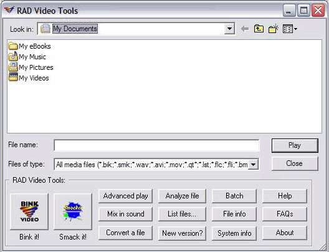Open the About dialog
Image resolution: width=329 pixels, height=252 pixels.
pos(285,233)
